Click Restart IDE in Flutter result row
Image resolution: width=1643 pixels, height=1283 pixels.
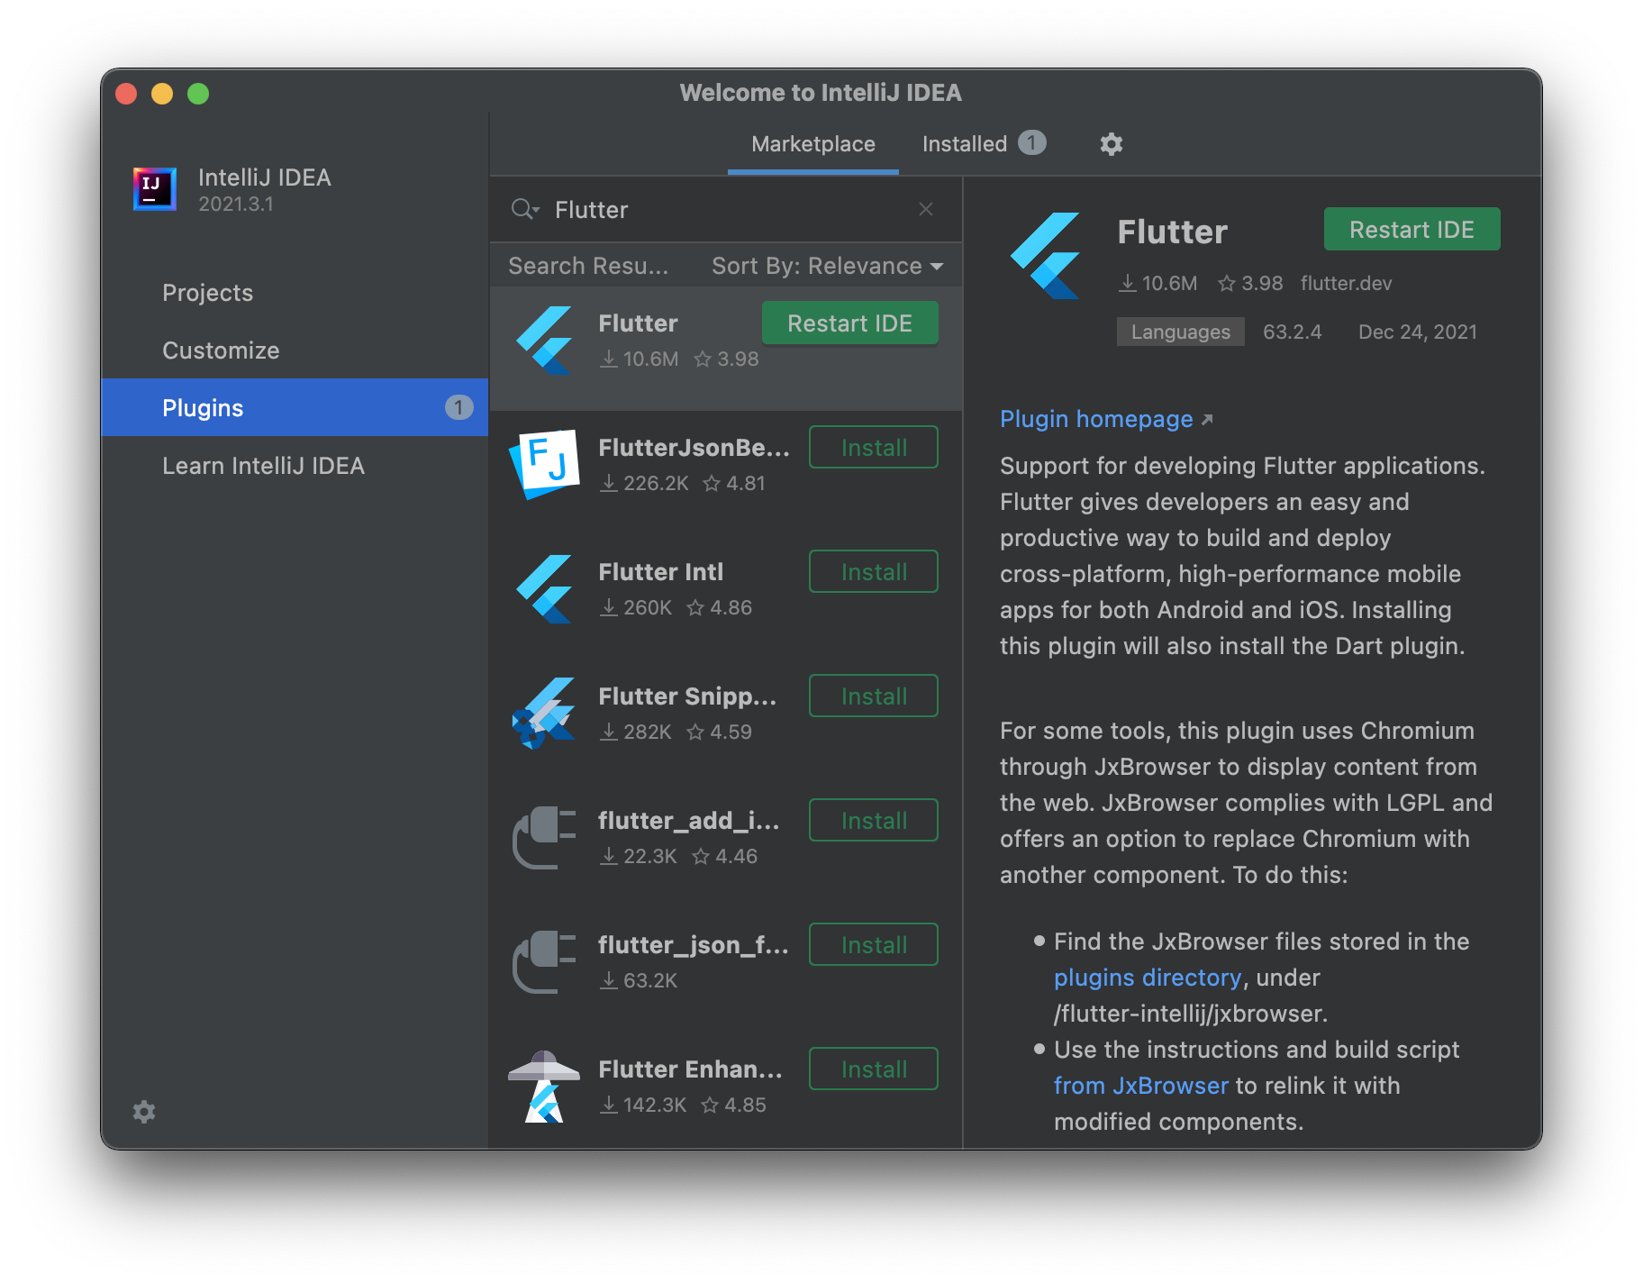point(850,323)
